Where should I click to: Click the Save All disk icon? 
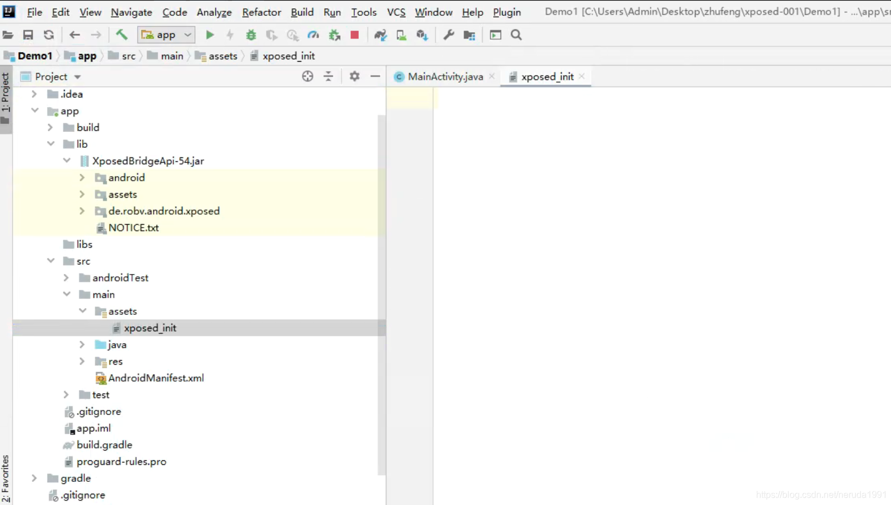click(x=28, y=35)
